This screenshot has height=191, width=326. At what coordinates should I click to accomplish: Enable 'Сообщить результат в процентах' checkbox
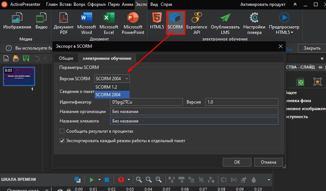pyautogui.click(x=62, y=131)
